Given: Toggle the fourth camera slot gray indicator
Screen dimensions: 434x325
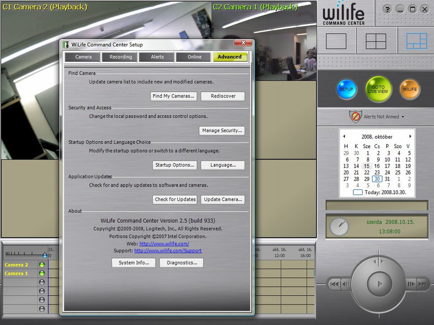Looking at the screenshot, I should click(x=42, y=291).
